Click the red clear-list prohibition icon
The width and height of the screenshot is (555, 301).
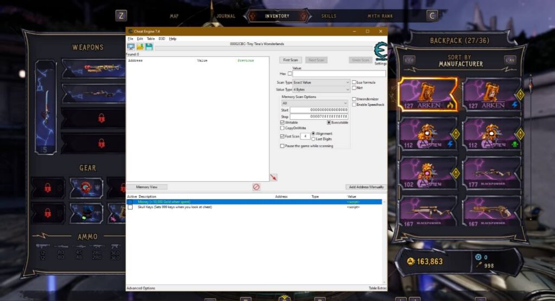[x=256, y=187]
